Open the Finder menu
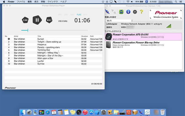Screen dimensions: 185x116 11,2
